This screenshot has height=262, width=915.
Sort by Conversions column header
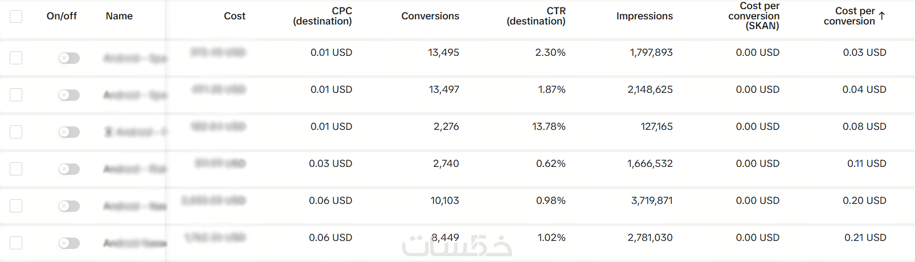click(430, 16)
